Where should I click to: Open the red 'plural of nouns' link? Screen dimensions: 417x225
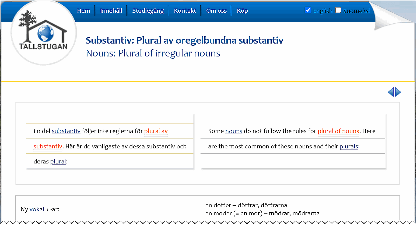(x=338, y=131)
